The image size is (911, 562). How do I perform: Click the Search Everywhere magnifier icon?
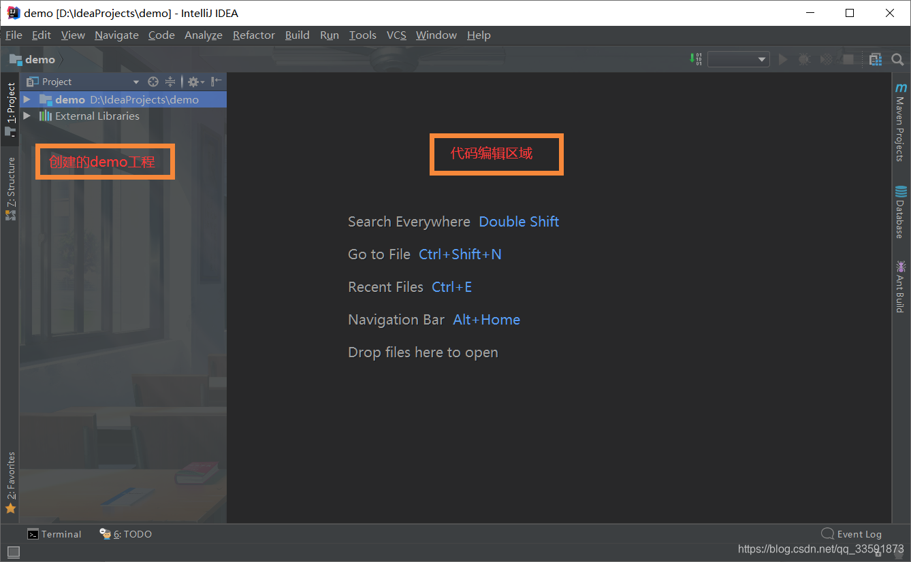pos(897,60)
